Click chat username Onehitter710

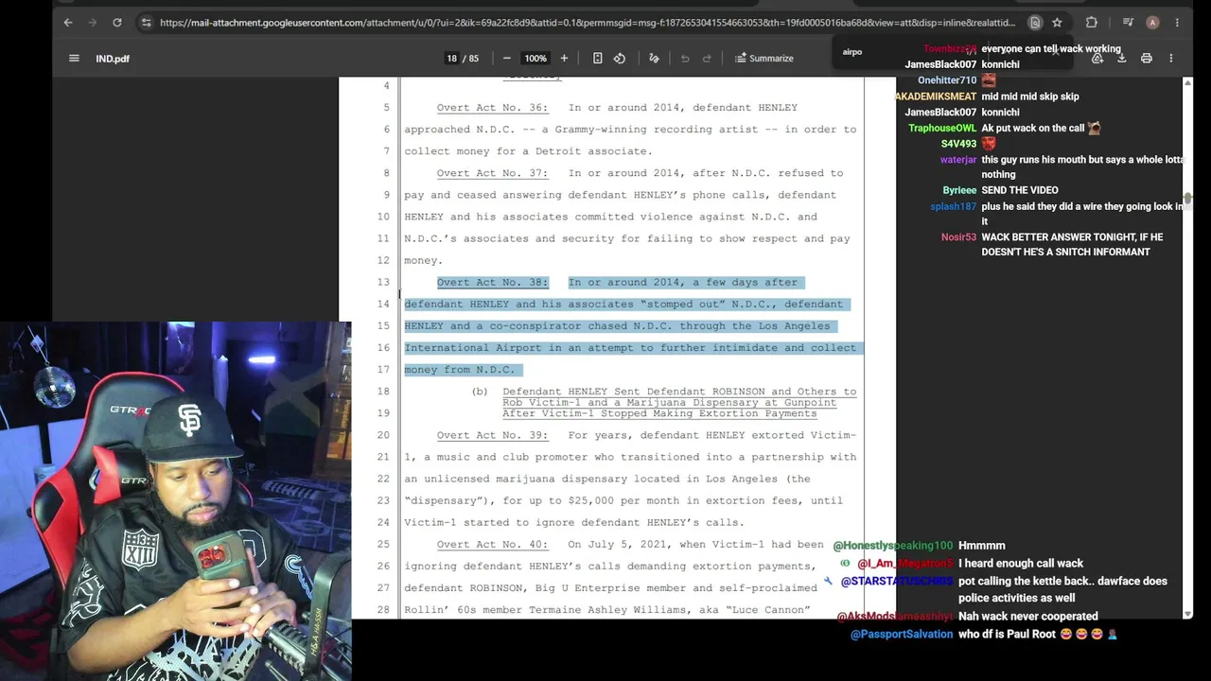tap(947, 80)
